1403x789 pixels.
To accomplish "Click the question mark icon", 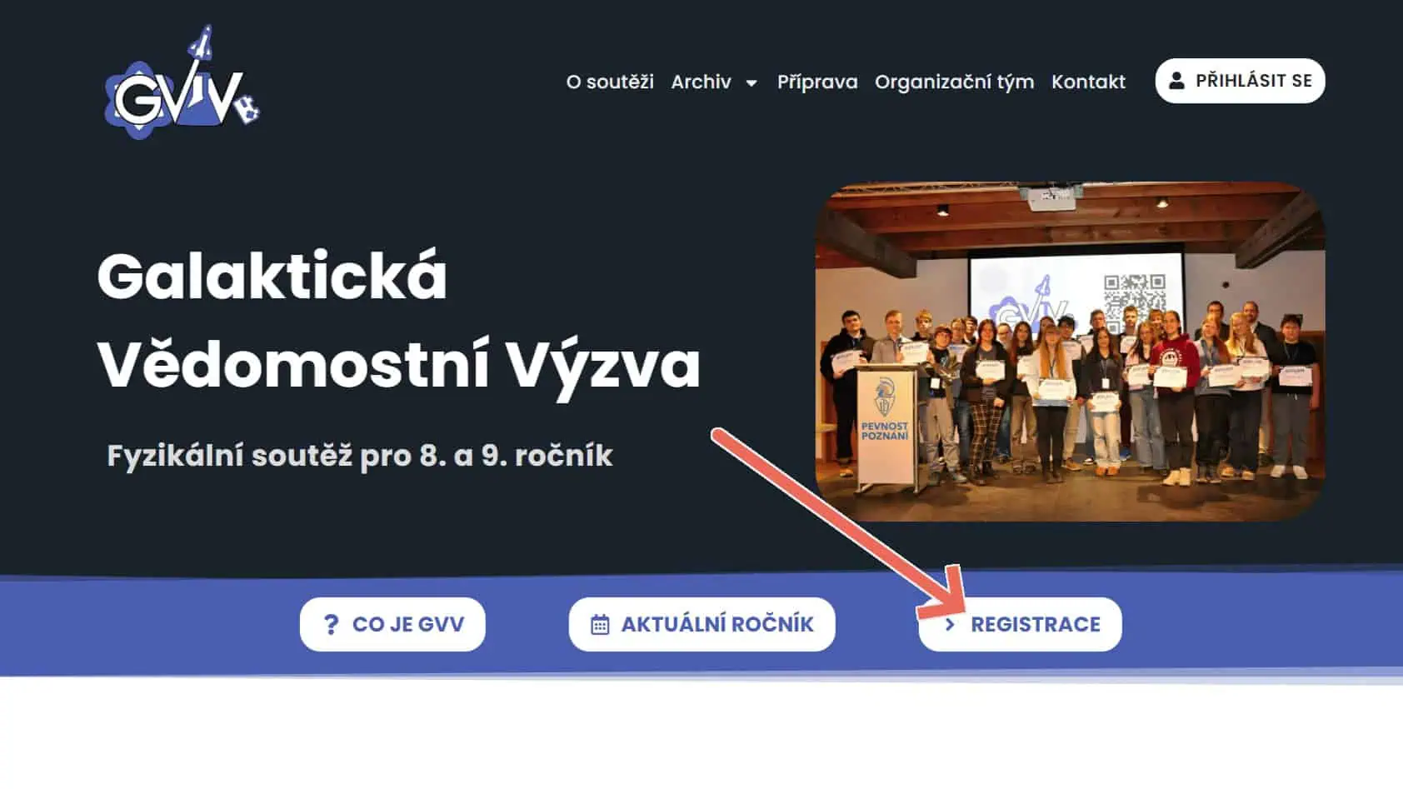I will pos(331,624).
